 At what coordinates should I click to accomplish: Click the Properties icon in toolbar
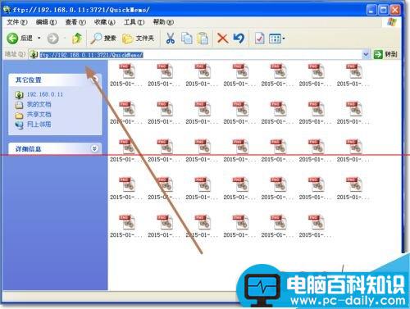pyautogui.click(x=259, y=39)
